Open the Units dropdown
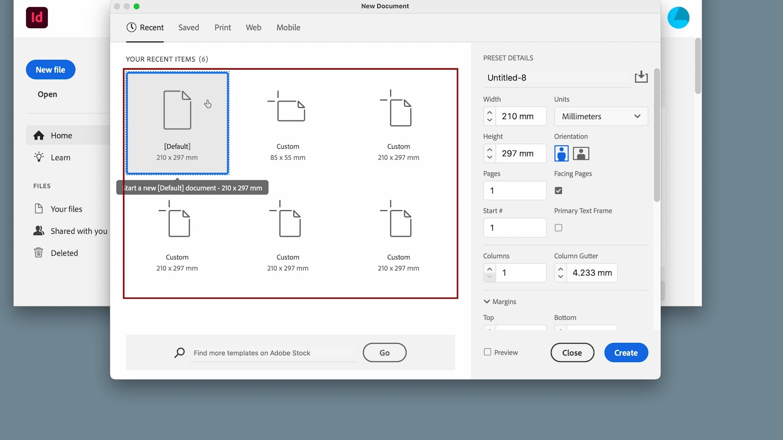This screenshot has height=440, width=783. (601, 116)
